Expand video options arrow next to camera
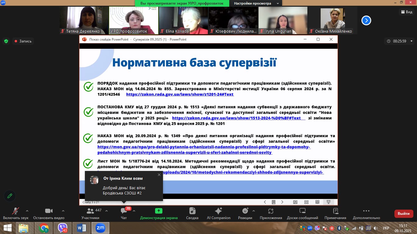 [x=63, y=211]
